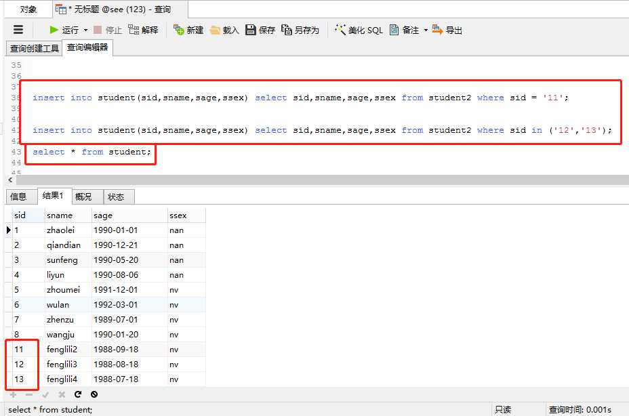Select the fenglili2 cell
Screen dimensions: 629x416
68,350
